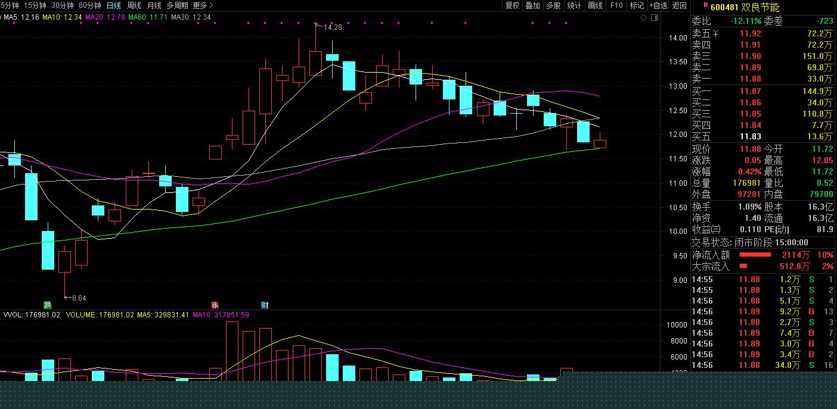
Task: Click the green 跌 marker icon
Action: click(x=47, y=305)
